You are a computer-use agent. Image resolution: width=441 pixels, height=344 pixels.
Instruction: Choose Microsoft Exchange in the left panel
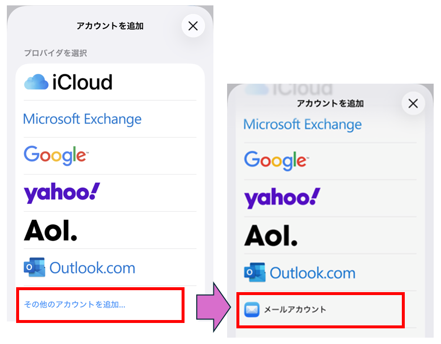82,119
